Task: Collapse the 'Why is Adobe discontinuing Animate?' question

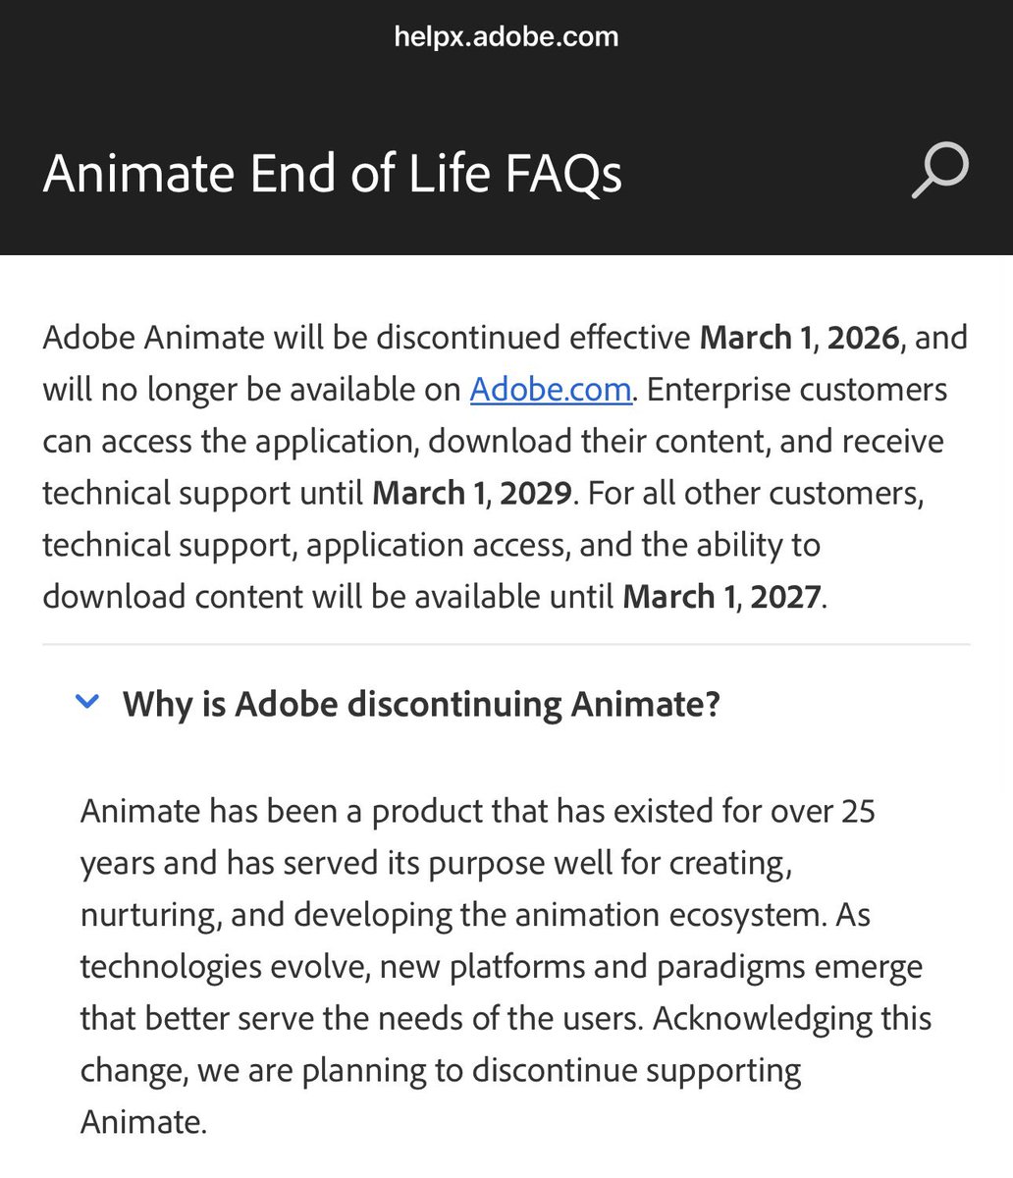Action: [x=422, y=703]
